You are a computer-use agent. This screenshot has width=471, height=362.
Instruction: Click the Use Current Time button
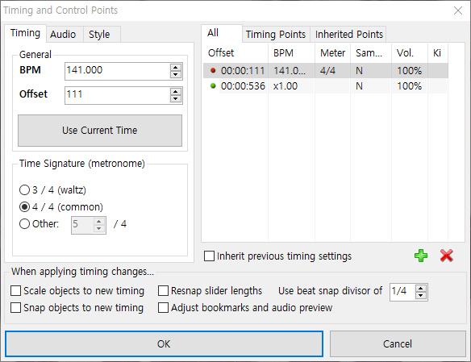pos(100,131)
